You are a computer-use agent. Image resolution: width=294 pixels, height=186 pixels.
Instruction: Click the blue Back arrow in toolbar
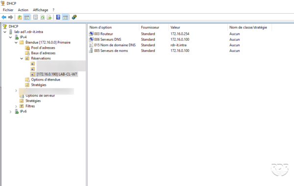pyautogui.click(x=4, y=17)
